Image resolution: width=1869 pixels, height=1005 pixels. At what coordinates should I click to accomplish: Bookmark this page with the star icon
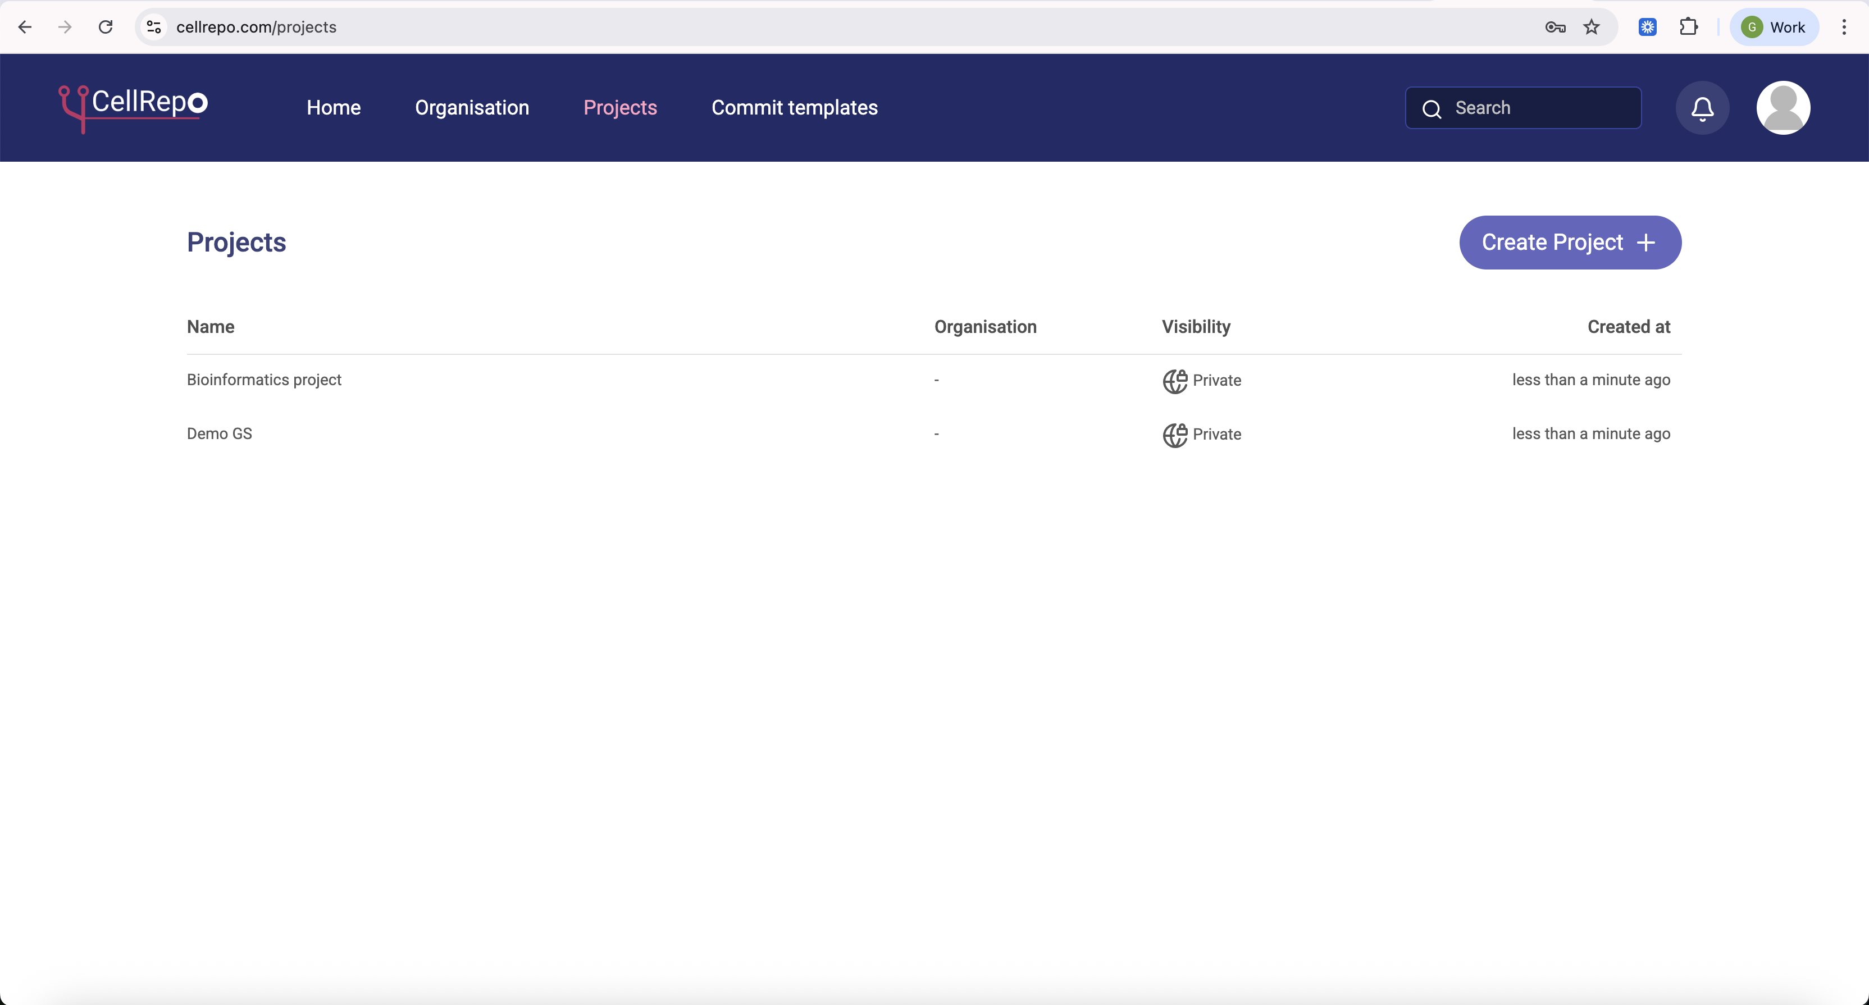pyautogui.click(x=1591, y=28)
